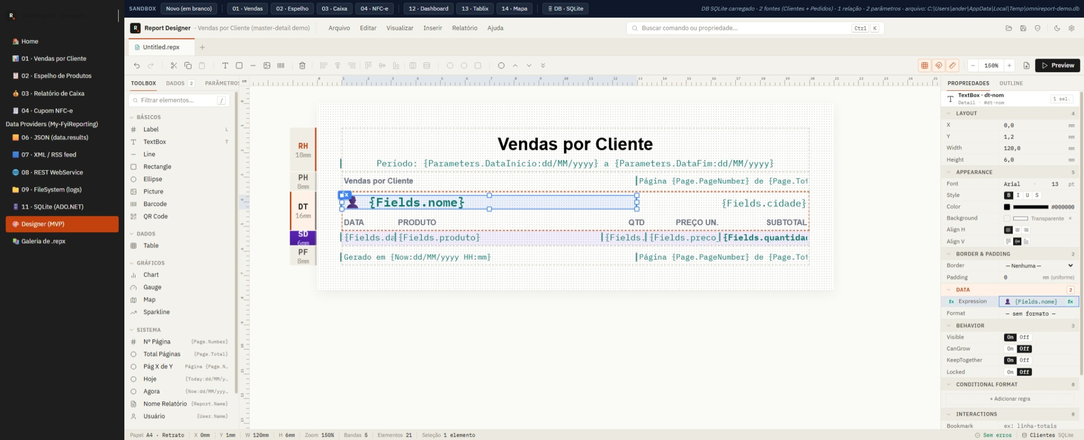The height and width of the screenshot is (440, 1084).
Task: Toggle Italic style button I
Action: pos(1018,195)
